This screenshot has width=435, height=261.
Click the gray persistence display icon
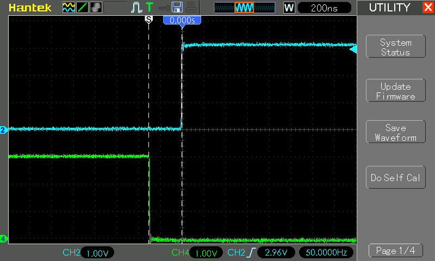(96, 8)
